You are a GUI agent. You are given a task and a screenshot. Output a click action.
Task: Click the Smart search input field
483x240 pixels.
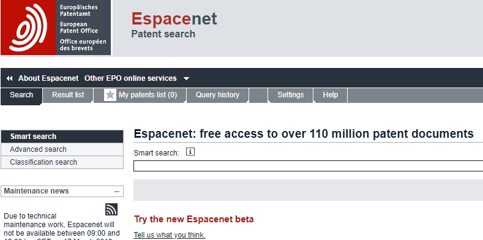click(x=308, y=166)
